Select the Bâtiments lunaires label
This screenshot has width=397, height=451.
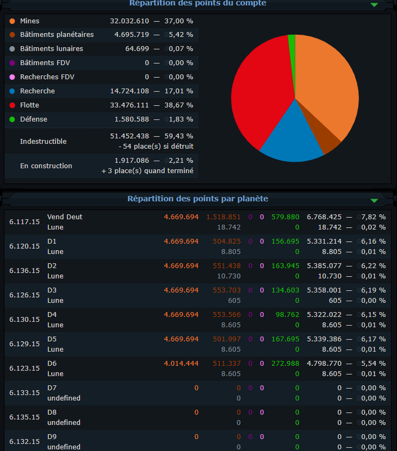[51, 49]
